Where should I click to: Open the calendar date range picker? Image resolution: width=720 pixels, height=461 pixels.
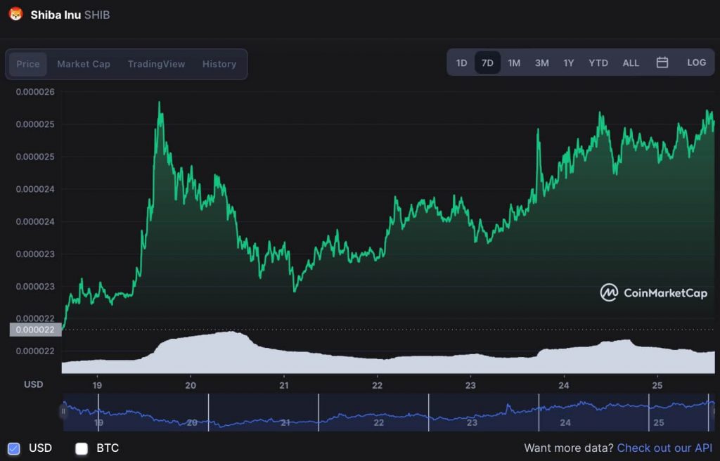[x=662, y=63]
